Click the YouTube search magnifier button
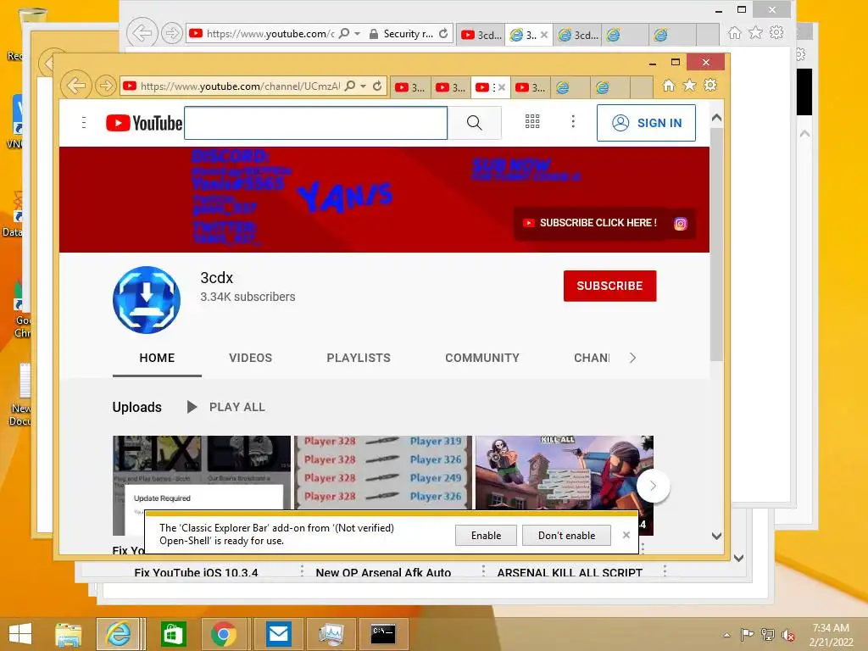 click(x=475, y=123)
